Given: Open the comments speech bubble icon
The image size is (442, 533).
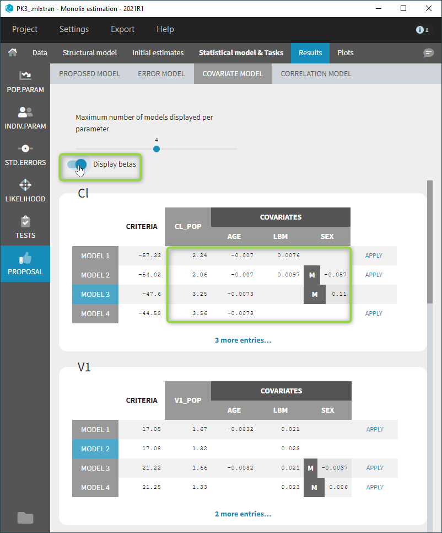Looking at the screenshot, I should [428, 52].
